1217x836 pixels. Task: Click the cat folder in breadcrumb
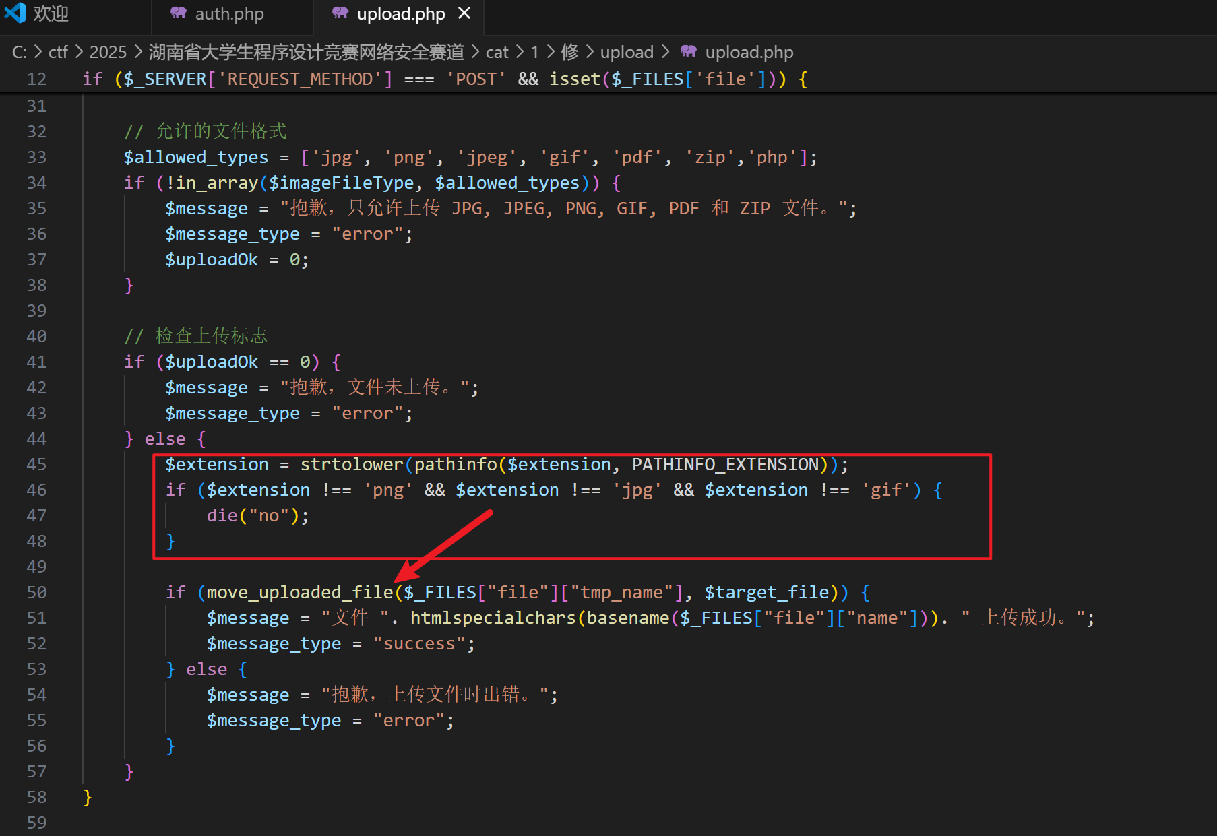(x=497, y=53)
